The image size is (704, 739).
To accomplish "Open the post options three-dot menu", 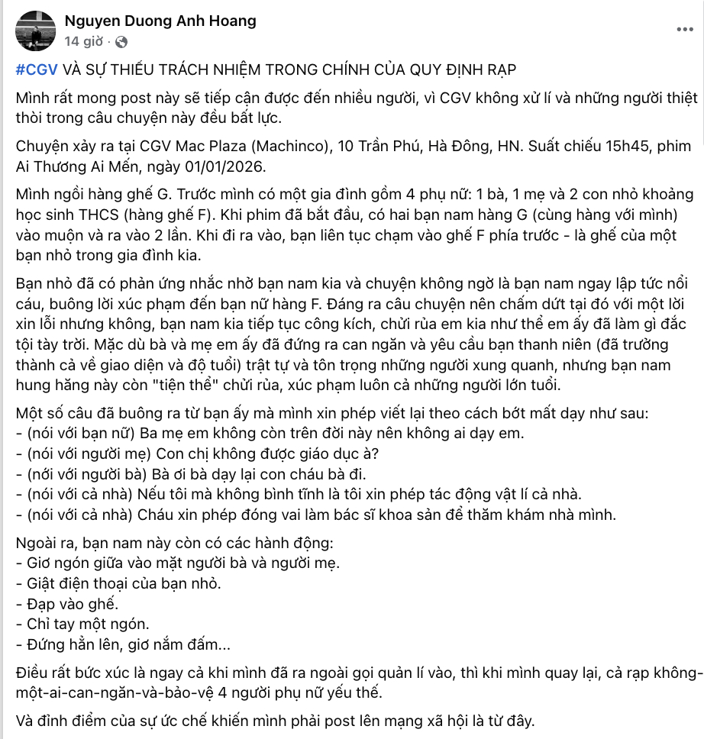I will click(684, 29).
